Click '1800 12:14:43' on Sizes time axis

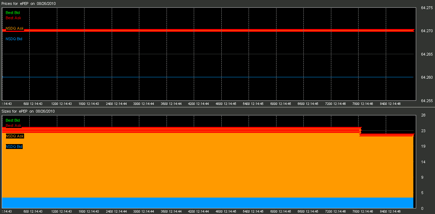point(89,212)
